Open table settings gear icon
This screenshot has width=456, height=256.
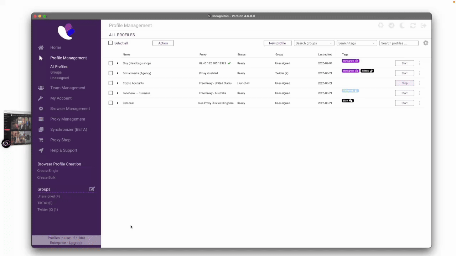pyautogui.click(x=426, y=43)
